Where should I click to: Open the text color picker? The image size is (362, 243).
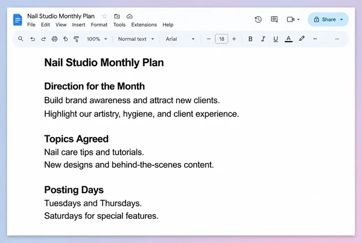pyautogui.click(x=288, y=39)
